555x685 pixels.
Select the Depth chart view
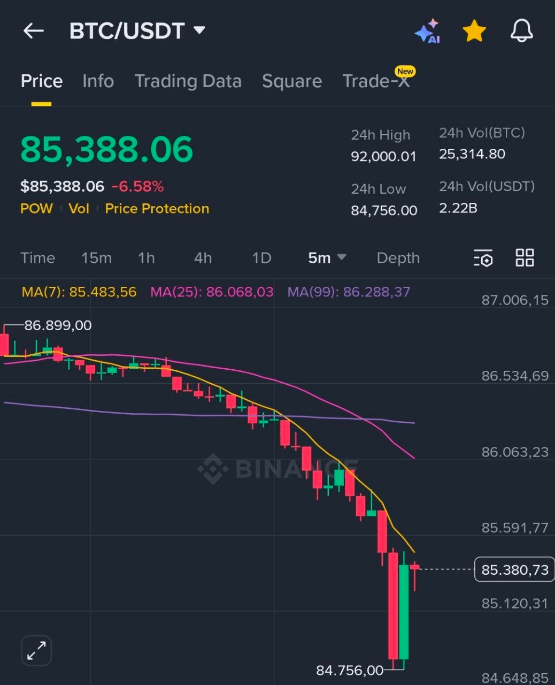(x=398, y=257)
